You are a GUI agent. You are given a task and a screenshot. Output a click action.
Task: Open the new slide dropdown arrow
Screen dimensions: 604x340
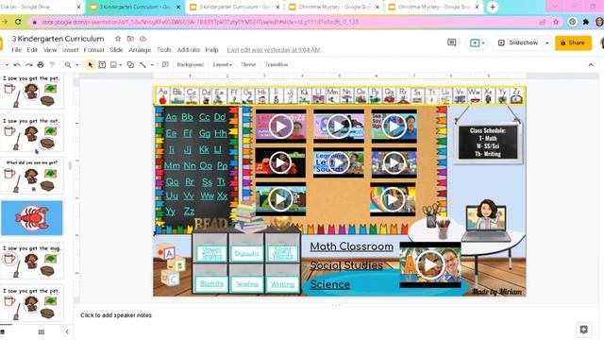point(7,65)
